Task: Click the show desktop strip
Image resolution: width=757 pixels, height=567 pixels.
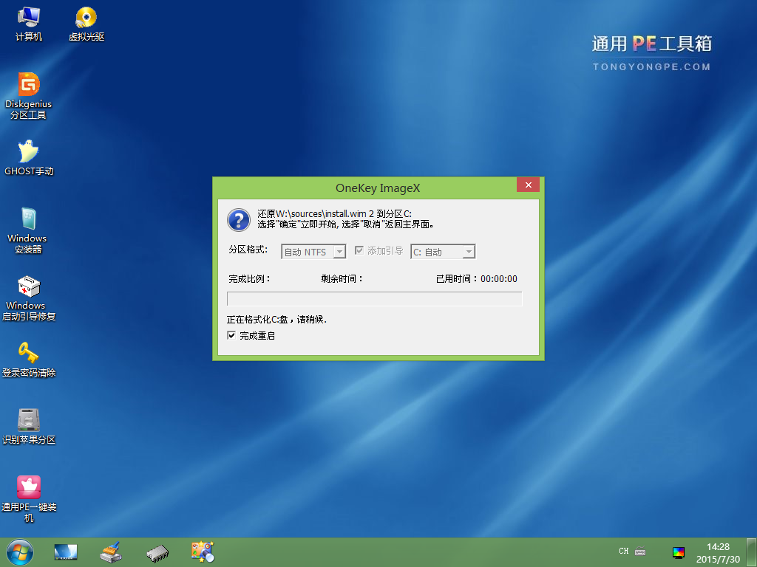Action: (751, 552)
